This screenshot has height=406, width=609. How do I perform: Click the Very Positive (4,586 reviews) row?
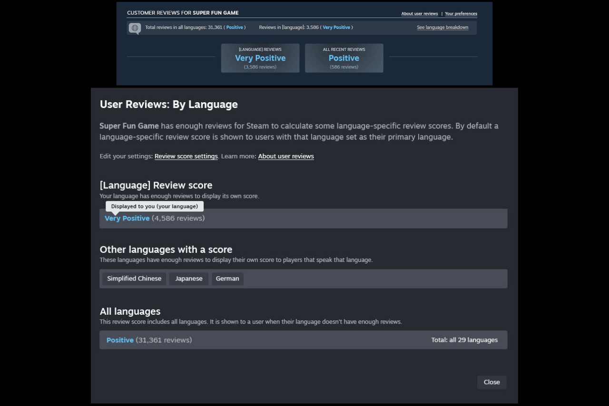tap(303, 219)
